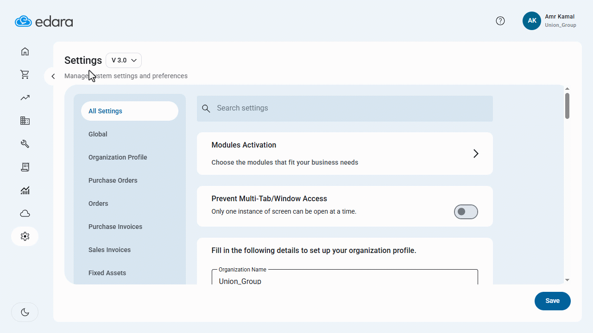This screenshot has height=333, width=593.
Task: Select the Orders category
Action: tap(130, 203)
